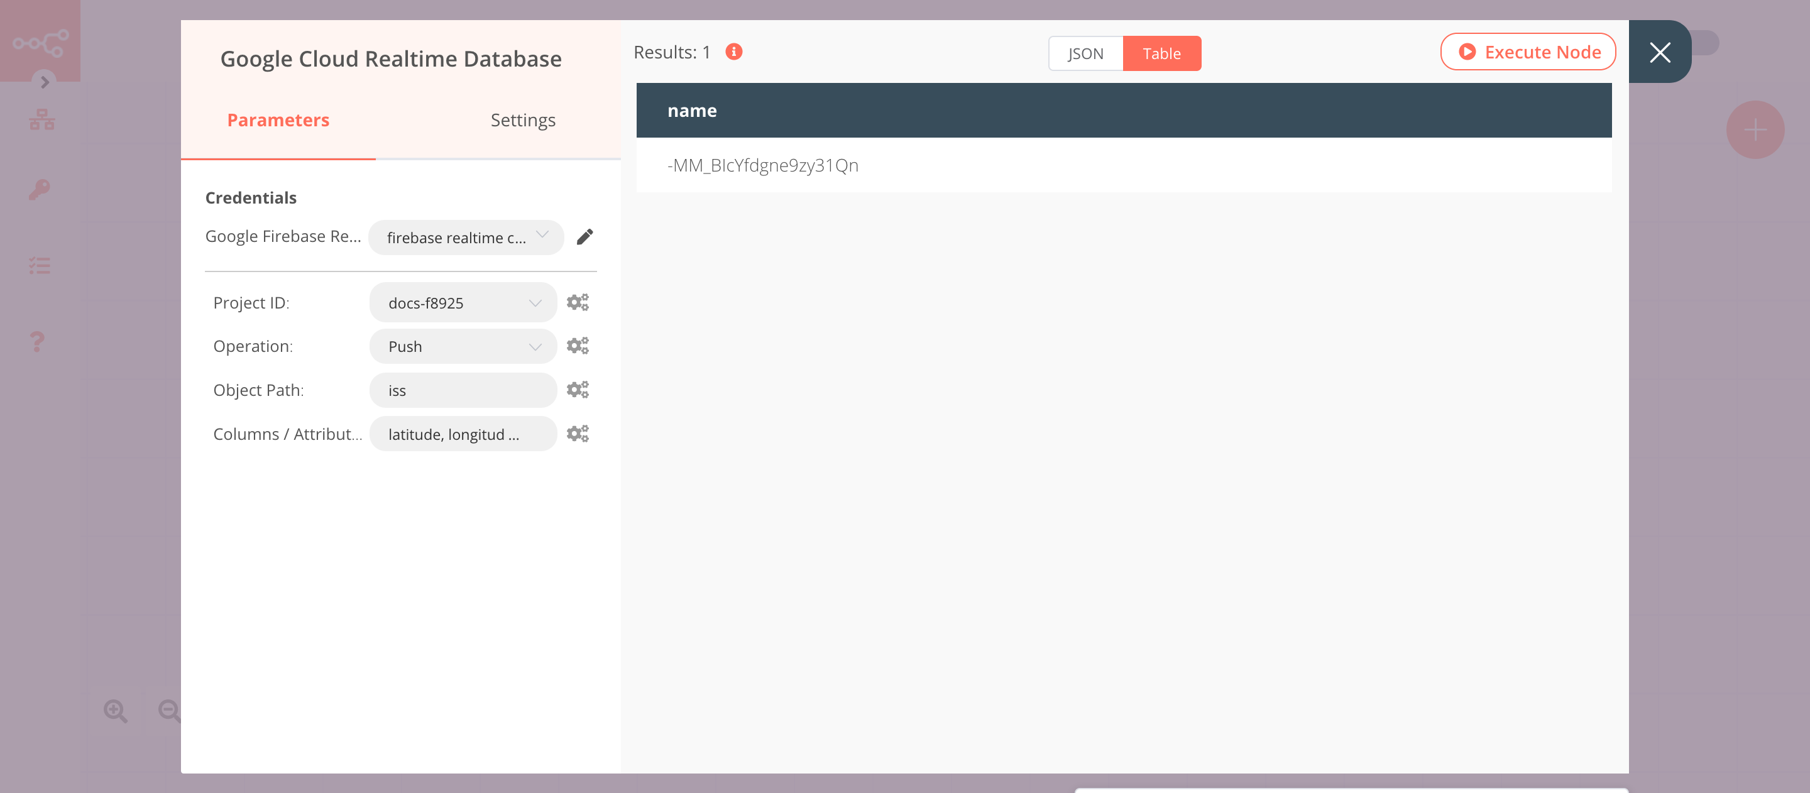1810x793 pixels.
Task: Select the Settings tab in parameters panel
Action: (523, 120)
